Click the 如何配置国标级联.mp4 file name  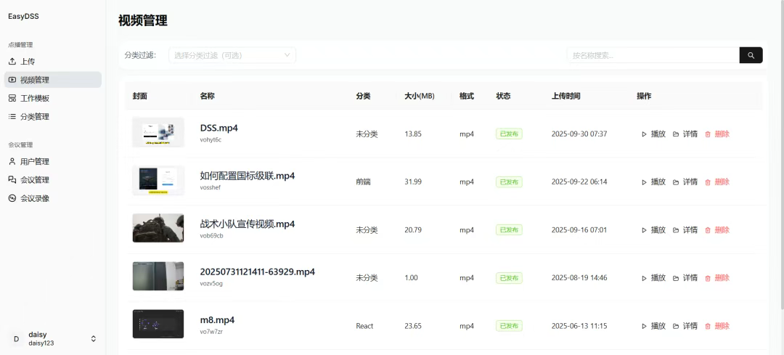click(x=248, y=176)
